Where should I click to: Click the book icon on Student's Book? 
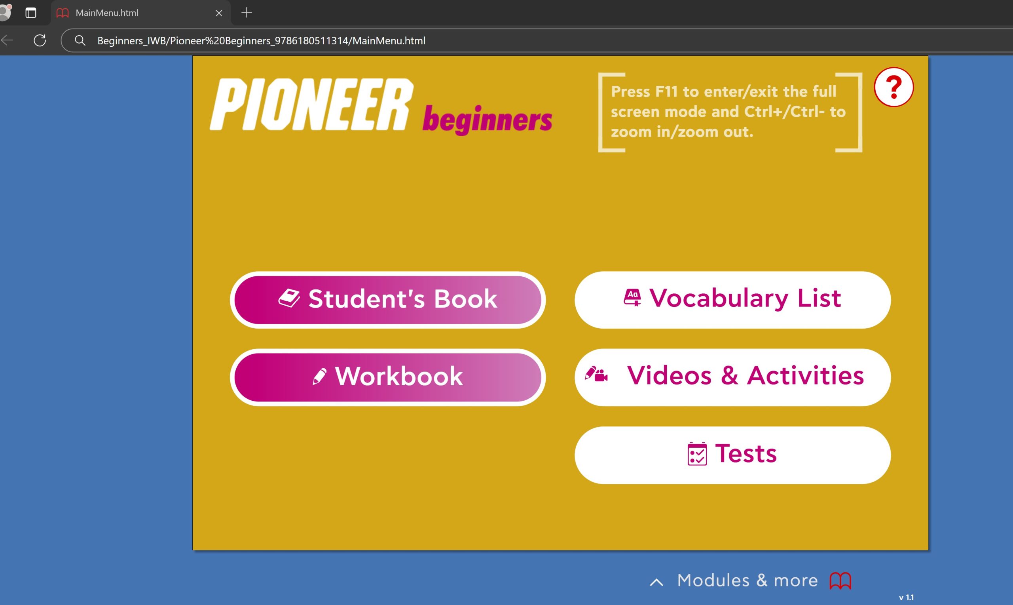(289, 299)
